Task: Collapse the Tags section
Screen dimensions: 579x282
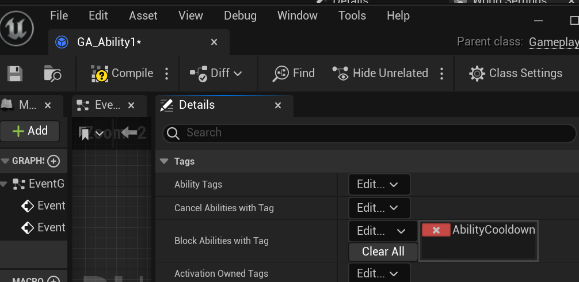Action: click(x=164, y=162)
